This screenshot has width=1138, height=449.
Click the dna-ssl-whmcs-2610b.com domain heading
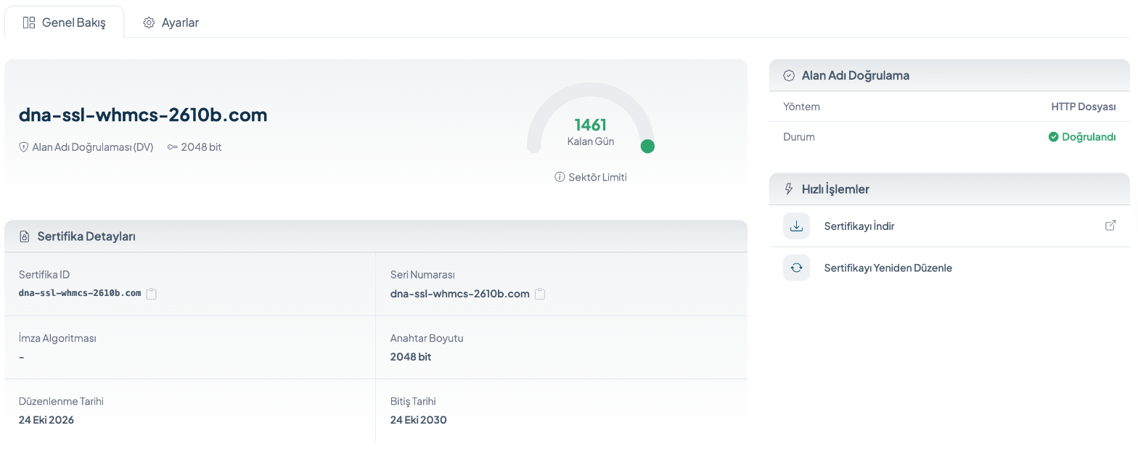pos(143,115)
